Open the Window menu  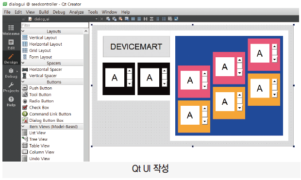click(109, 12)
